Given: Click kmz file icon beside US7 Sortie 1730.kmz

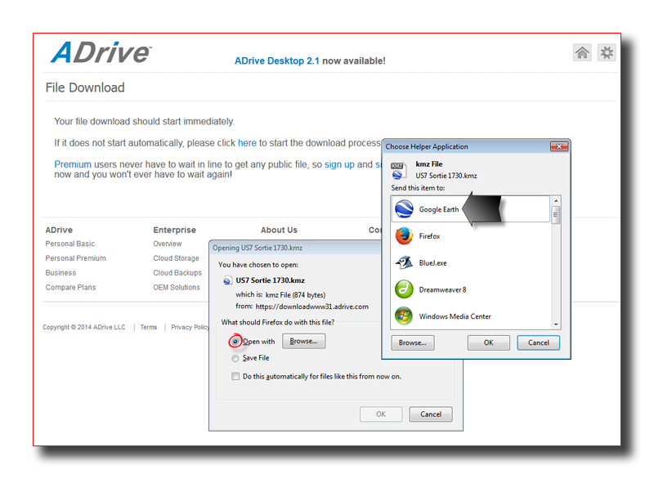Looking at the screenshot, I should [227, 280].
